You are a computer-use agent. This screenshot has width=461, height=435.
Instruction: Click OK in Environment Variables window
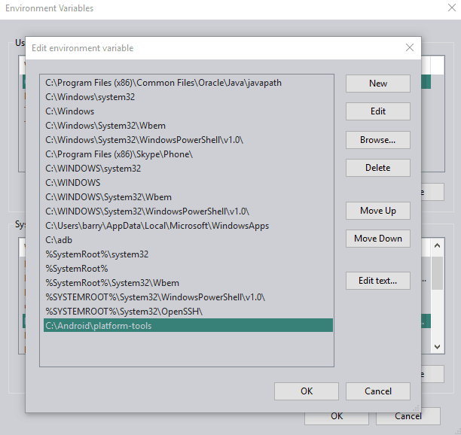(x=337, y=418)
